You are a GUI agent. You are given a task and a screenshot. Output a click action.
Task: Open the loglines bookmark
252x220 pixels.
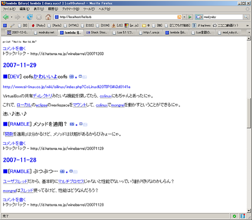[x=202, y=25]
